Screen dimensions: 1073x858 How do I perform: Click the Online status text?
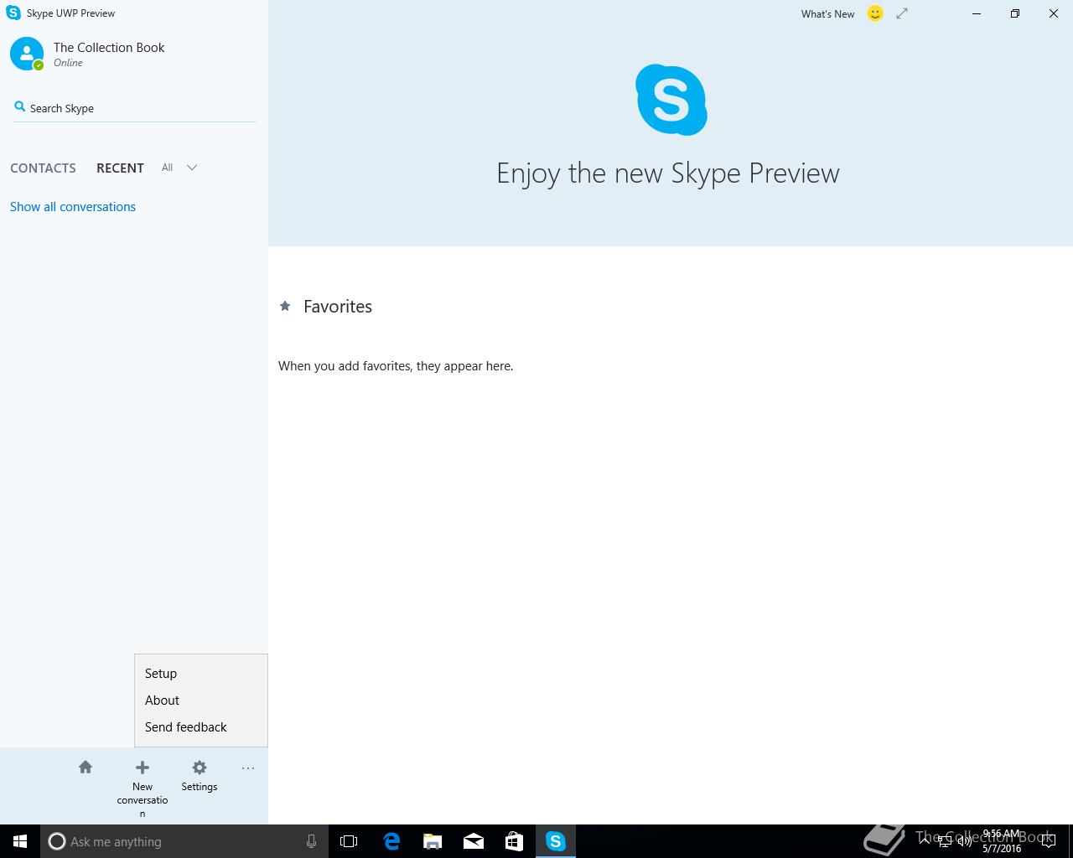pos(68,63)
